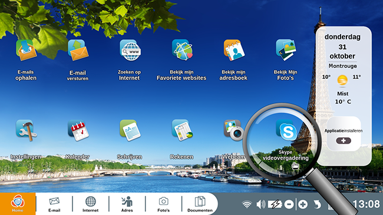
Task: Open the Kalender app
Action: 78,130
